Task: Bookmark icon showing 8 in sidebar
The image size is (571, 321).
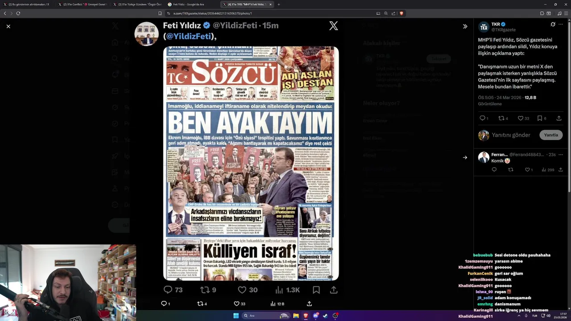Action: pyautogui.click(x=542, y=118)
